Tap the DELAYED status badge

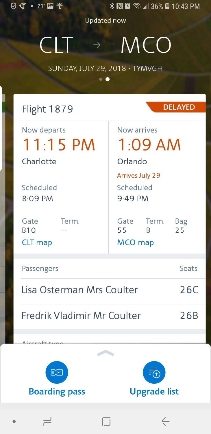pyautogui.click(x=178, y=107)
